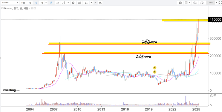Click the 2007 time axis label
Image resolution: width=222 pixels, height=112 pixels.
coord(54,109)
